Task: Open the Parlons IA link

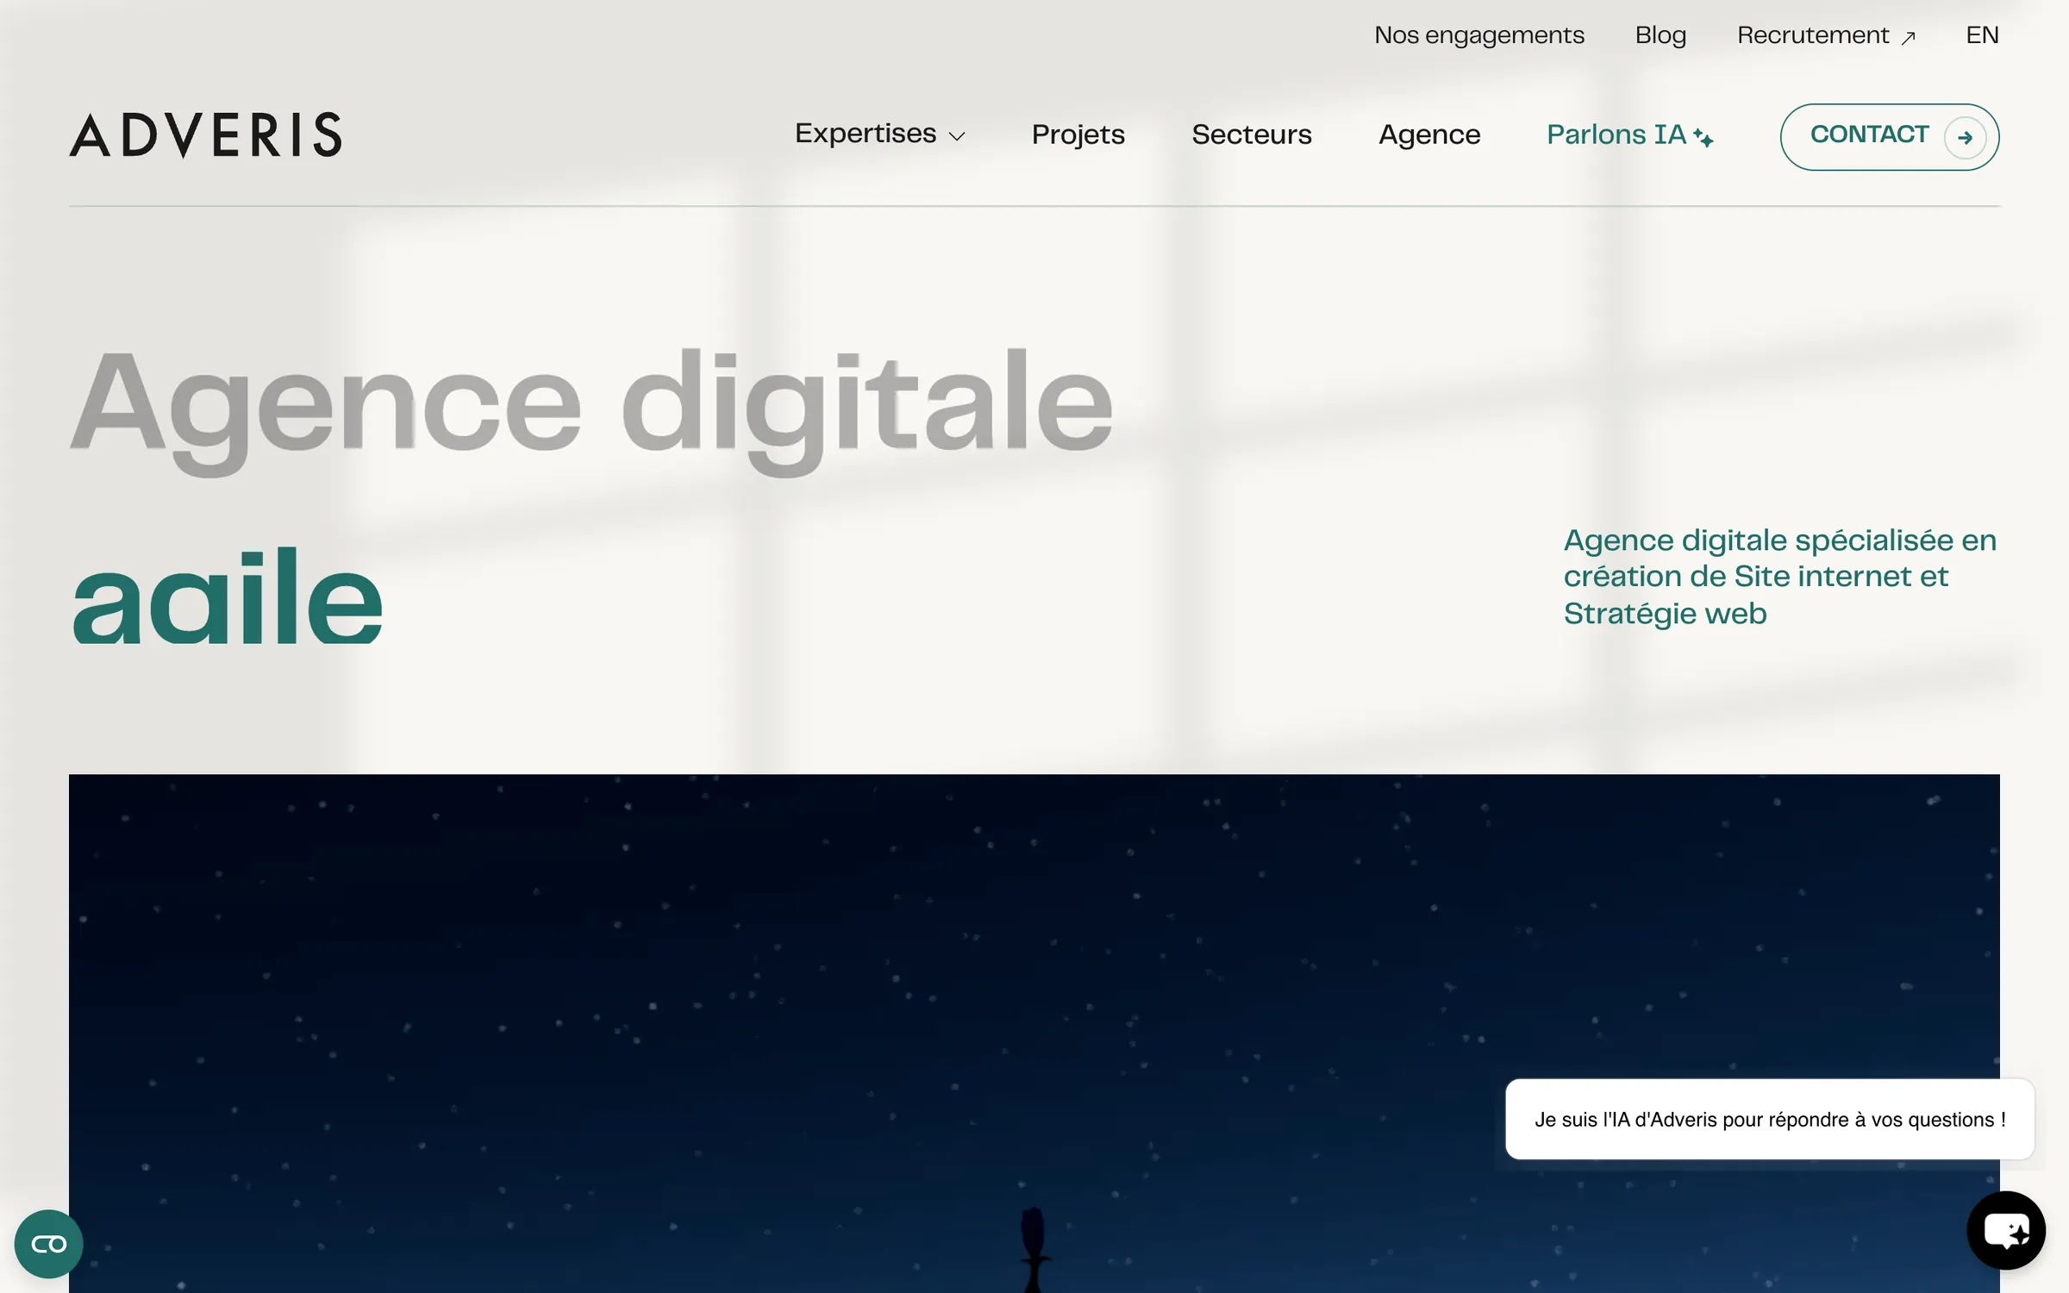Action: coord(1629,135)
